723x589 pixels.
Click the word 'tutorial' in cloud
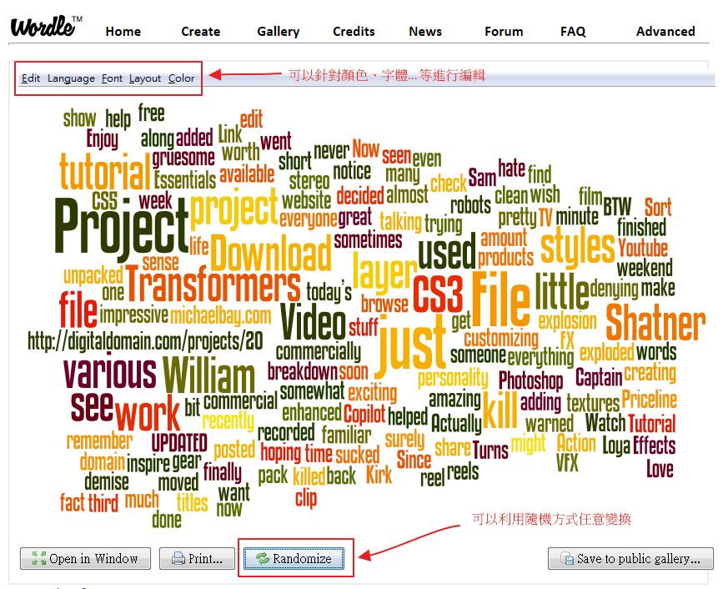[x=105, y=172]
